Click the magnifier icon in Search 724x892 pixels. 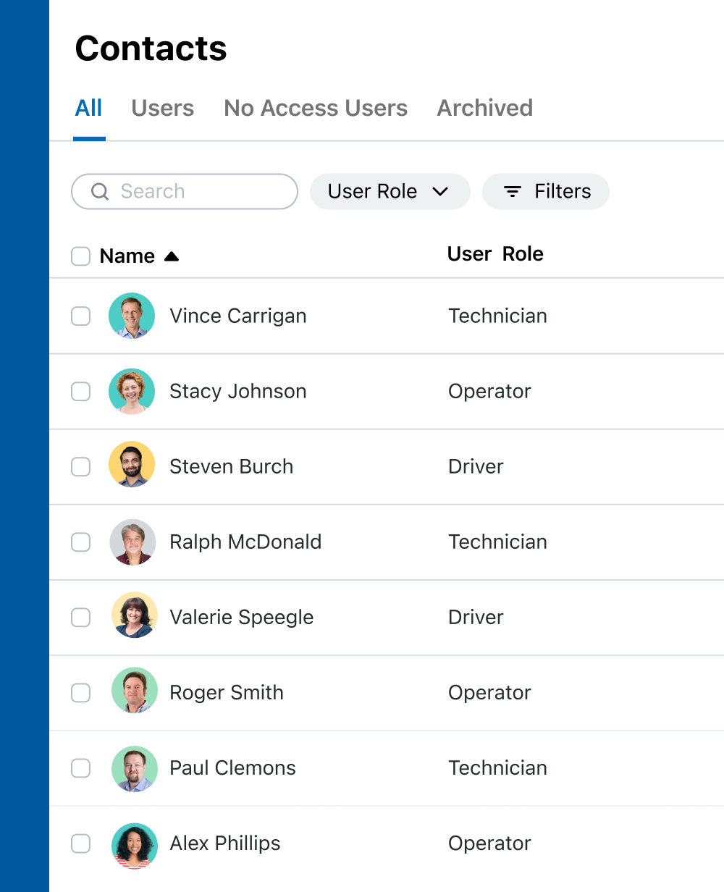click(100, 191)
